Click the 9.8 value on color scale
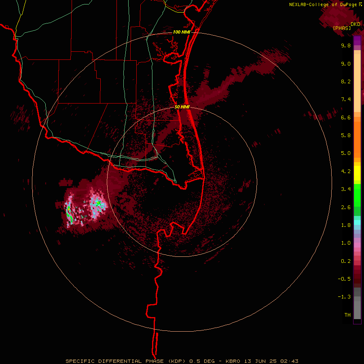Image resolution: width=364 pixels, height=364 pixels. coord(346,45)
